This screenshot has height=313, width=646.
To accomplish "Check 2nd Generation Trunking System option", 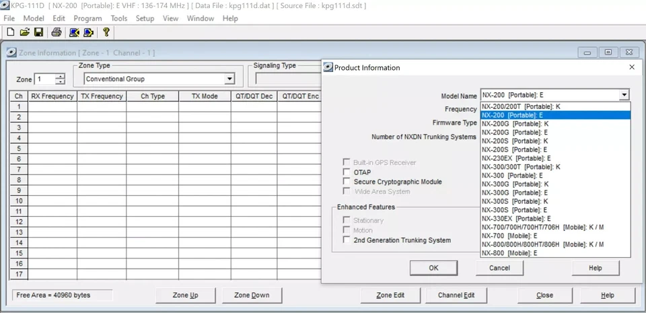I will [x=347, y=240].
